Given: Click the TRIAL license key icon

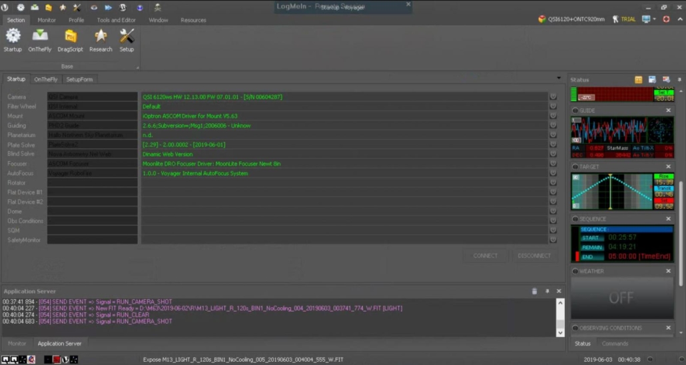Looking at the screenshot, I should (x=615, y=19).
